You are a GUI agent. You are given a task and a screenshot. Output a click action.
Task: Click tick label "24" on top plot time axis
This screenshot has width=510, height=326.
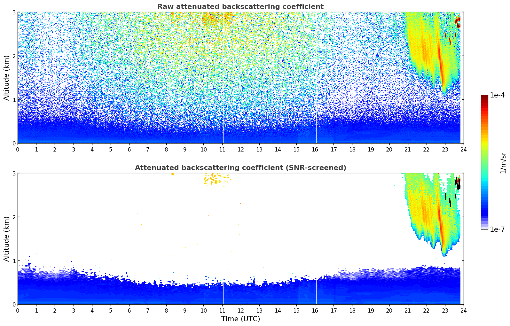click(x=464, y=149)
